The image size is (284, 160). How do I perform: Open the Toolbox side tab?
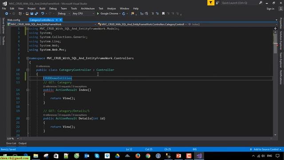coord(3,40)
